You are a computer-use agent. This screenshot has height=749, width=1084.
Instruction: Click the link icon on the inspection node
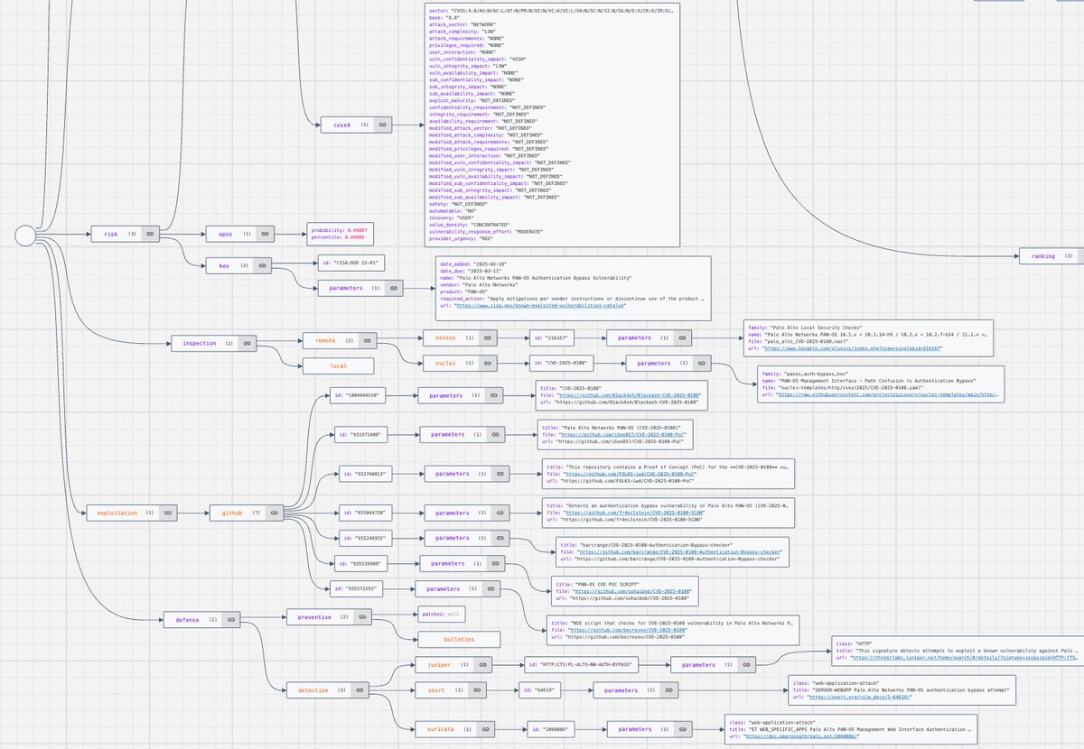[246, 343]
